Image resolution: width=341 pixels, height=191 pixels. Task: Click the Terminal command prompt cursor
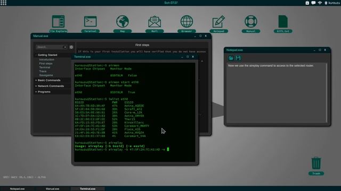click(x=168, y=150)
